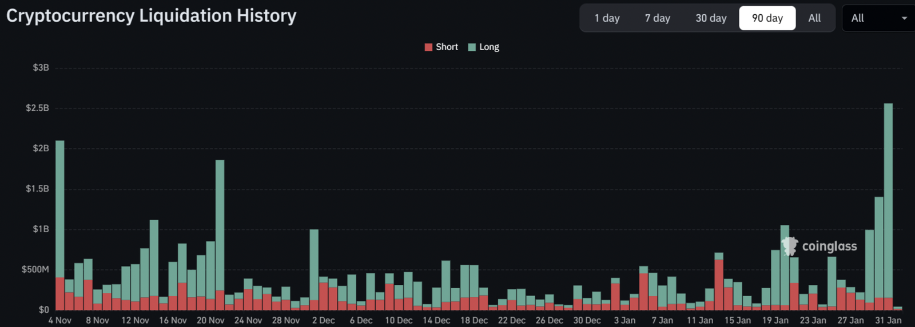Click the tall 20 Nov spike bar
Viewport: 915px width, 327px height.
coord(220,228)
